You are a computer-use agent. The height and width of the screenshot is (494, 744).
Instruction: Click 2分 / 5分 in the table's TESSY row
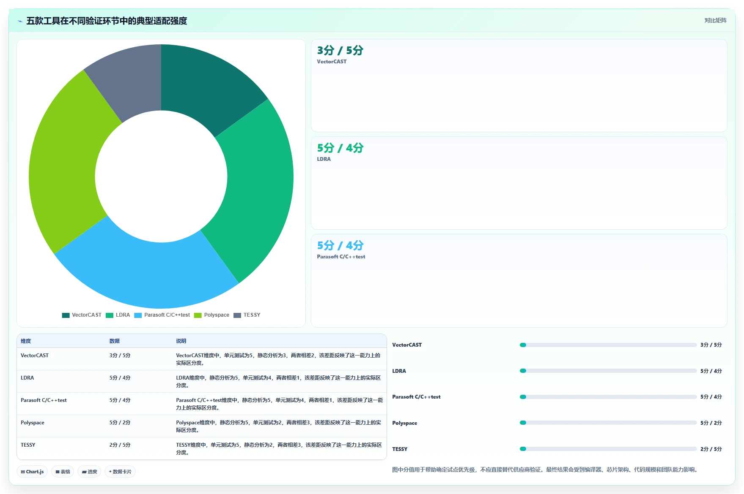pyautogui.click(x=120, y=445)
